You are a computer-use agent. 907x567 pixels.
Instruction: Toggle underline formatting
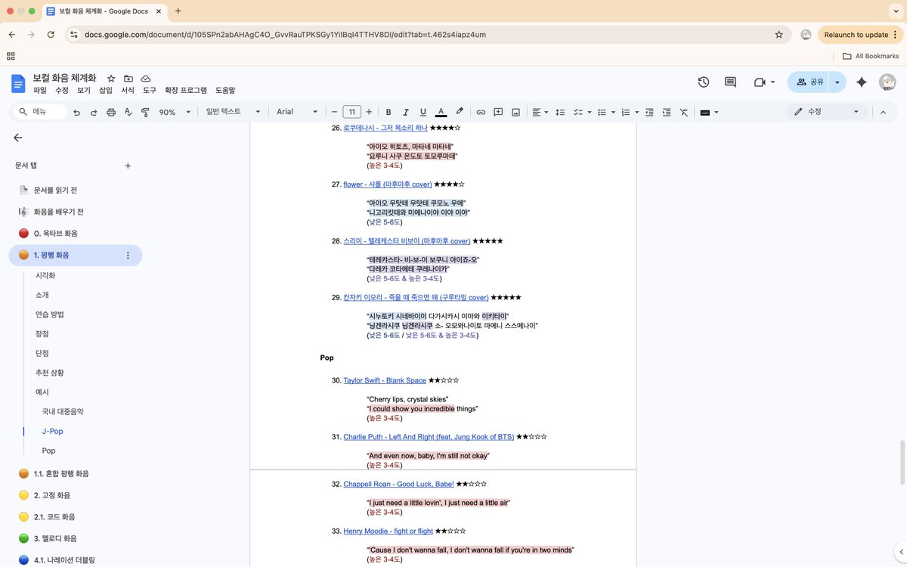(x=423, y=112)
